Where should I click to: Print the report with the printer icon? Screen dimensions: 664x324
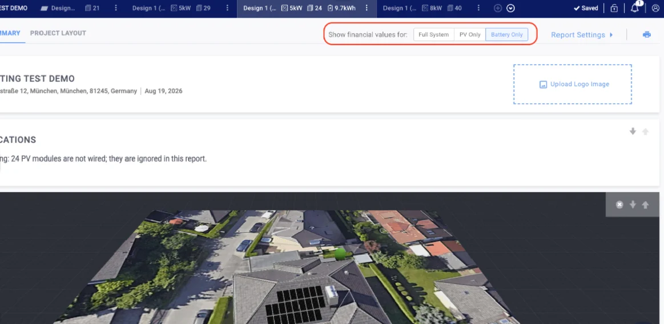[647, 35]
